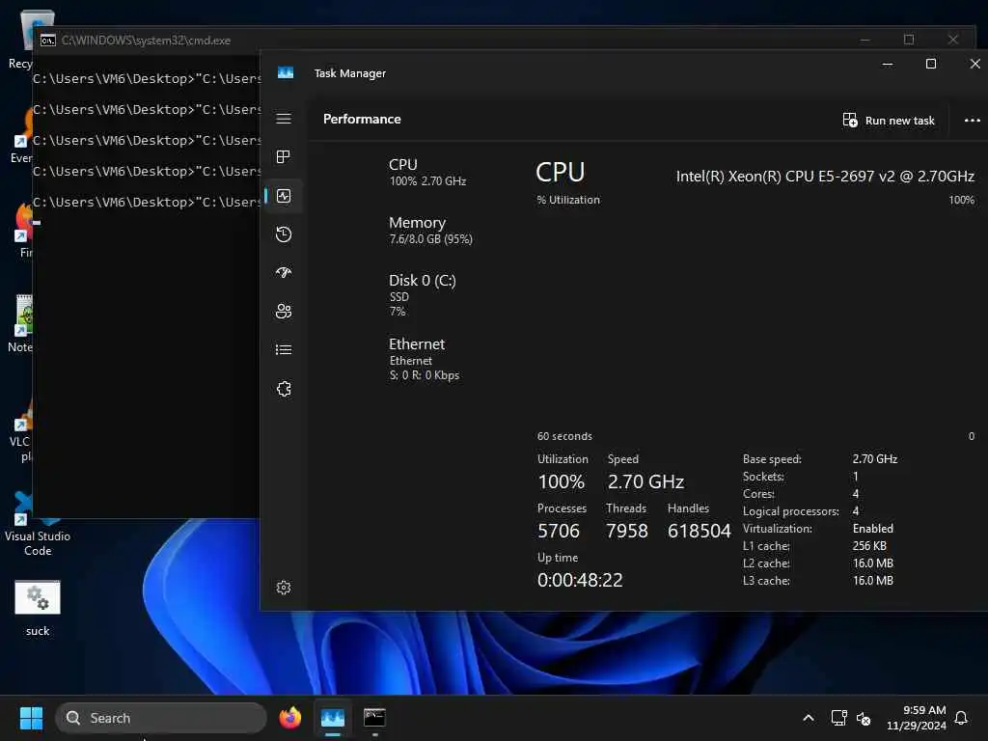
Task: Click the Intel Xeon processor name text
Action: click(825, 177)
